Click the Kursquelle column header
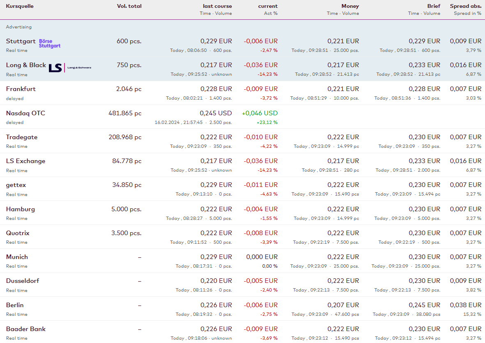Viewport: 485px width, 343px height. point(20,6)
